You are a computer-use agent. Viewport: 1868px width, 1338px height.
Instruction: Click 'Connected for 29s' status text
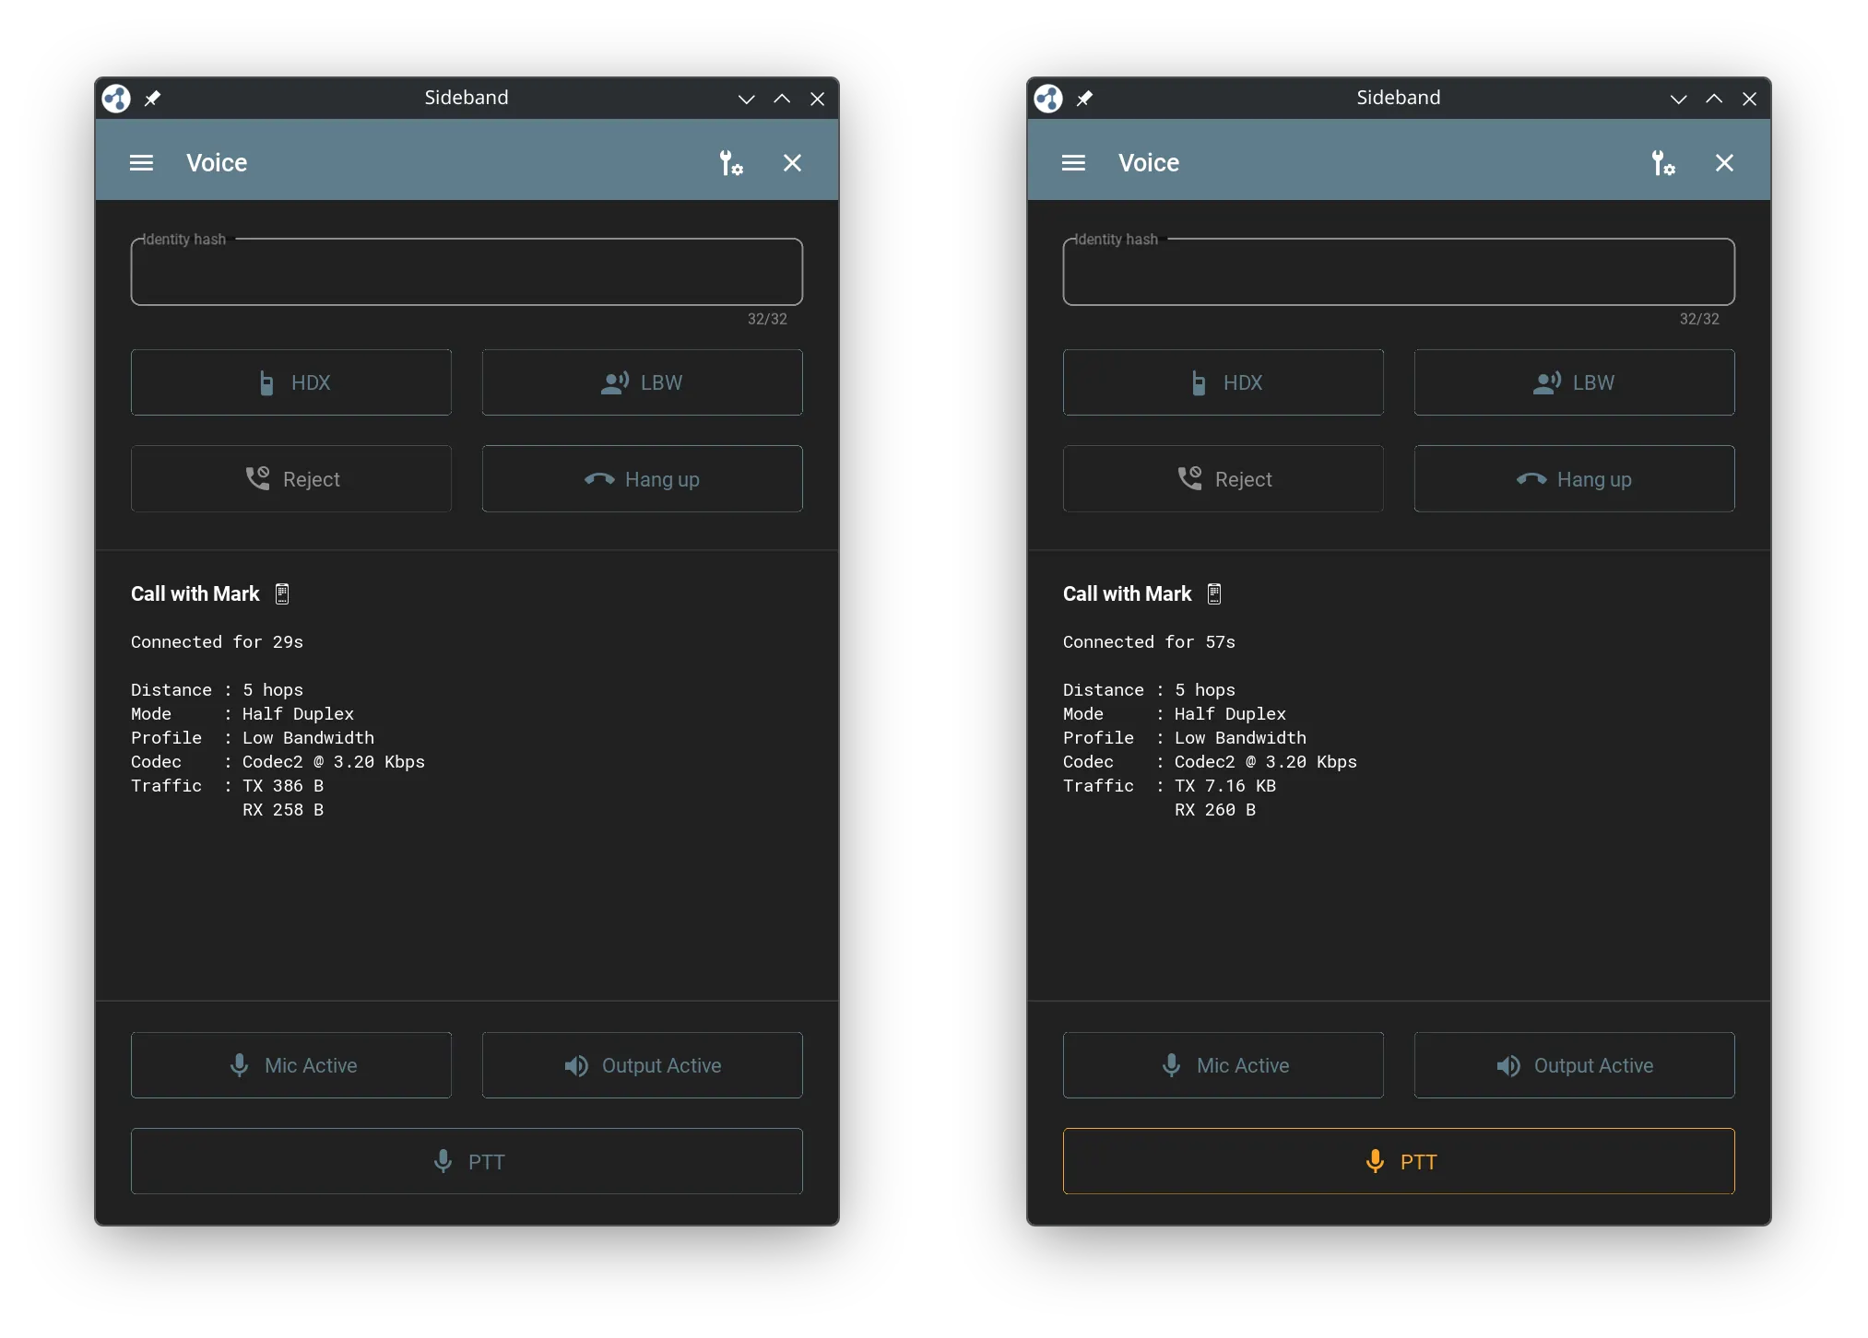pyautogui.click(x=217, y=642)
